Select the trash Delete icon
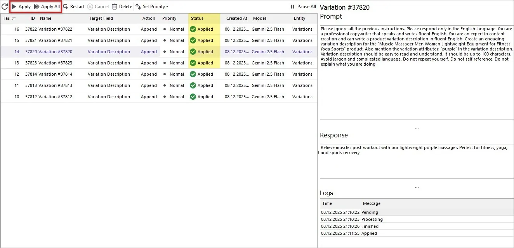The height and width of the screenshot is (248, 514). pos(115,6)
